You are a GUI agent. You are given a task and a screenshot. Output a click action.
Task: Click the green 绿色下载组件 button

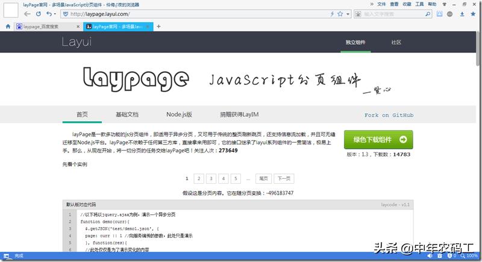click(378, 140)
